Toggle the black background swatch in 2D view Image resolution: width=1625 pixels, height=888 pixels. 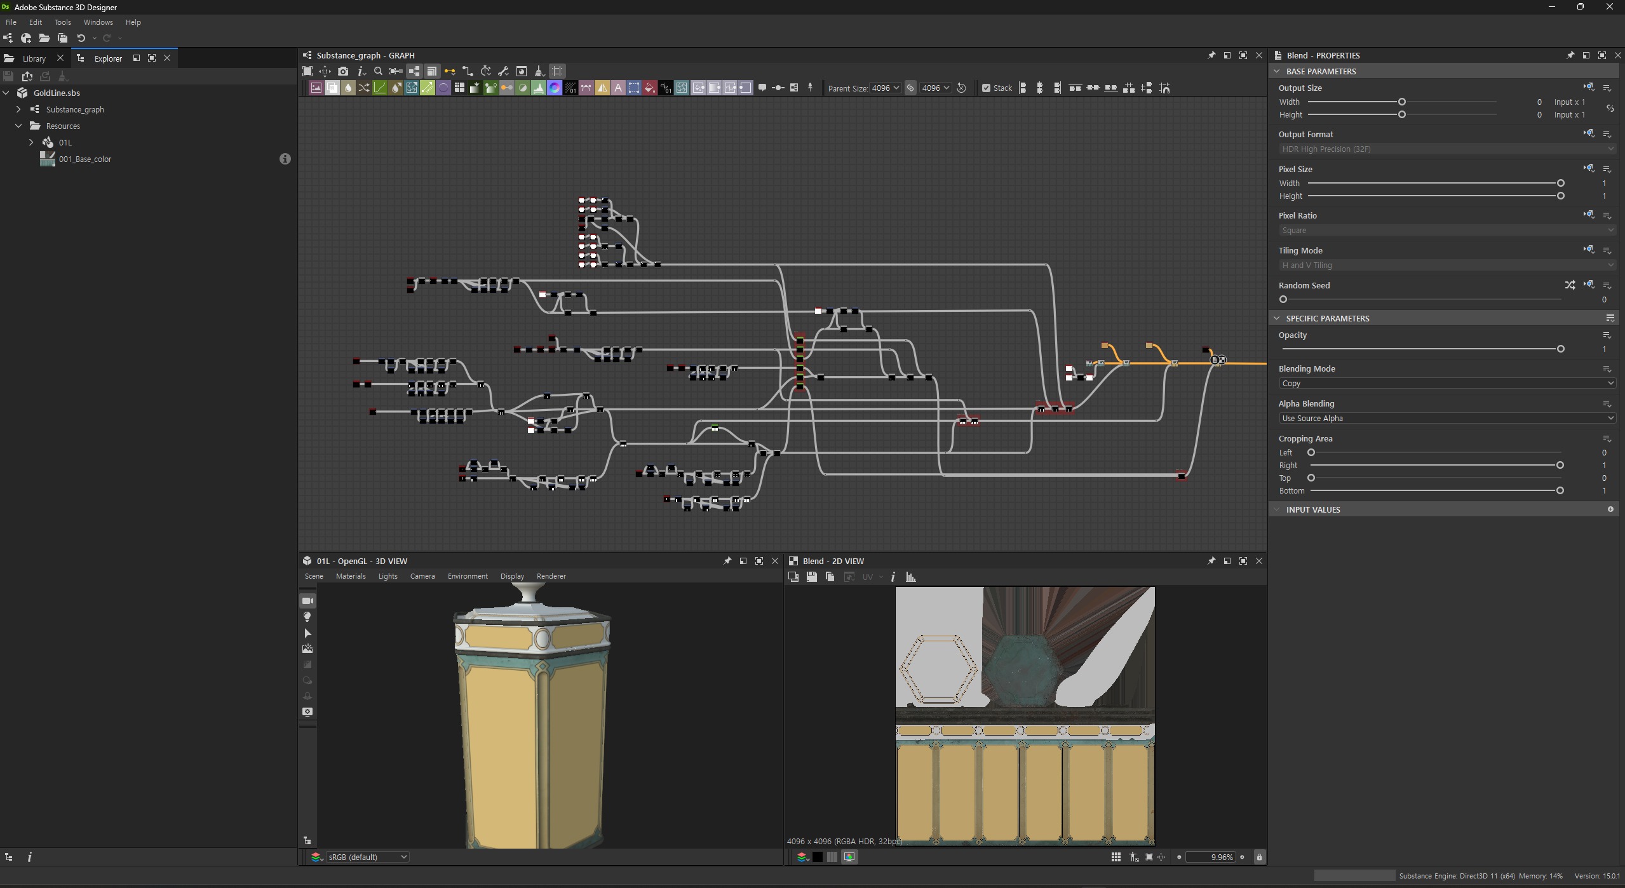(818, 857)
